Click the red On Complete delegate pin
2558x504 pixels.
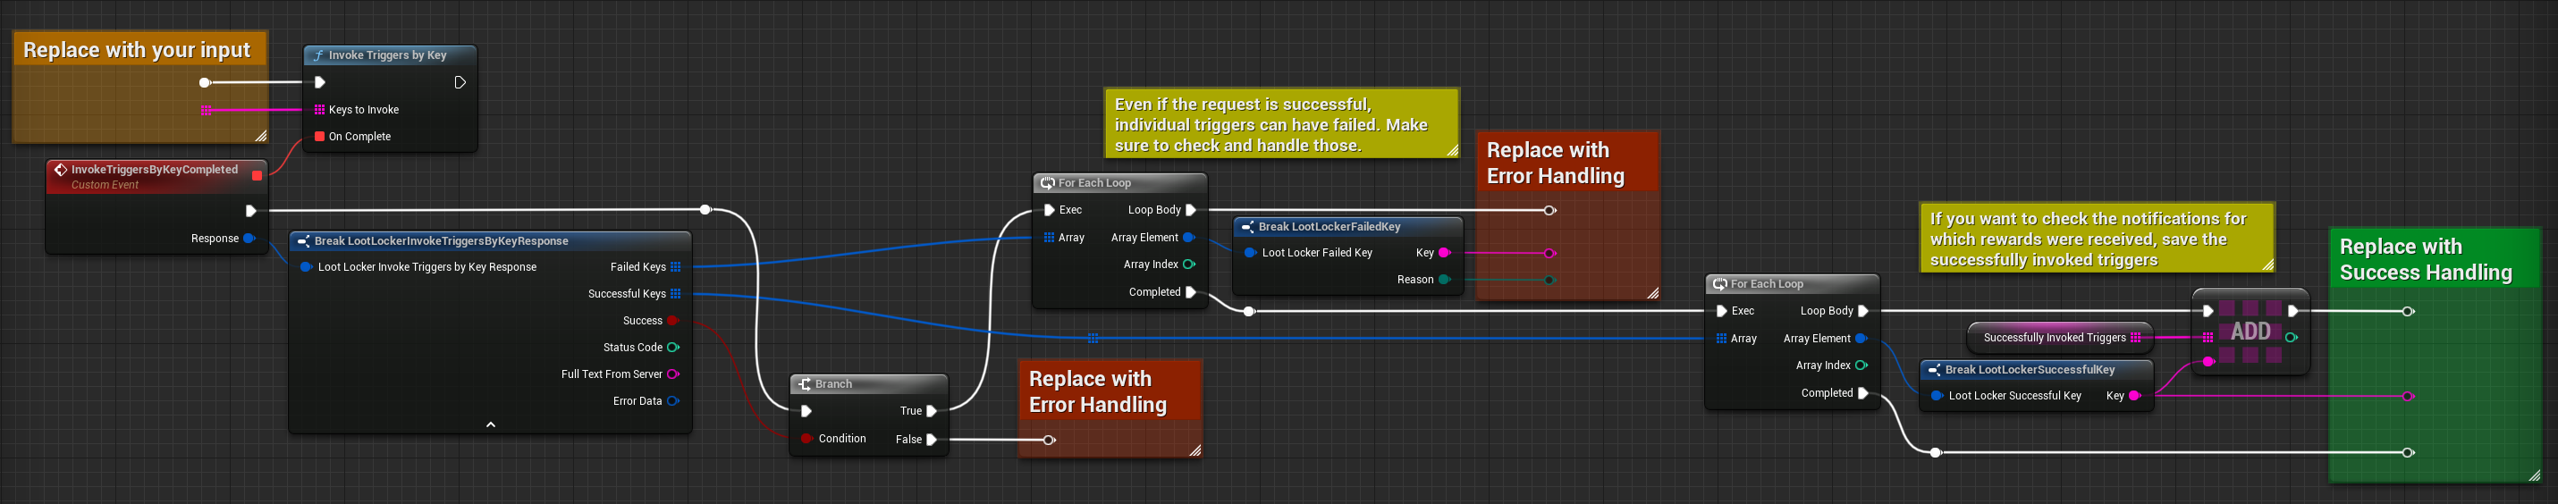320,137
